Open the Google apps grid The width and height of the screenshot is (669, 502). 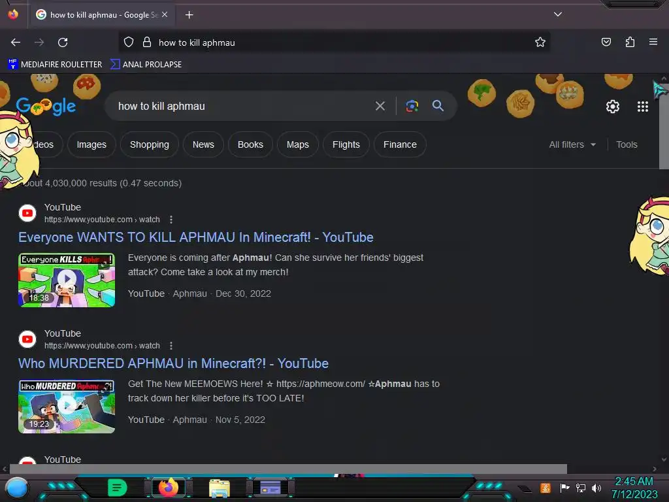(643, 107)
